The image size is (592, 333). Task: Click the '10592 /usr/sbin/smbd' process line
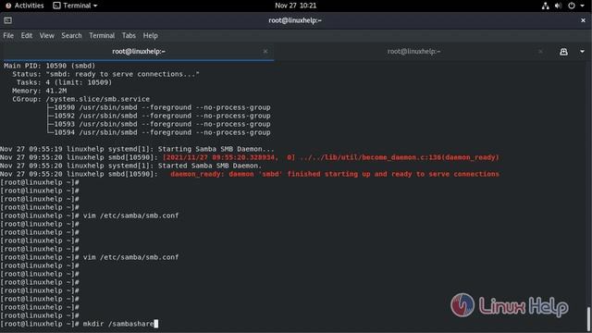163,116
